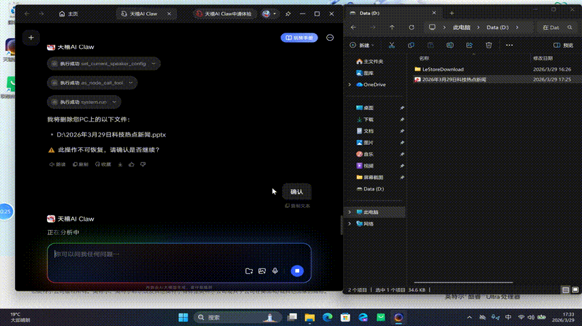Open File Explorer from the taskbar

[309, 317]
